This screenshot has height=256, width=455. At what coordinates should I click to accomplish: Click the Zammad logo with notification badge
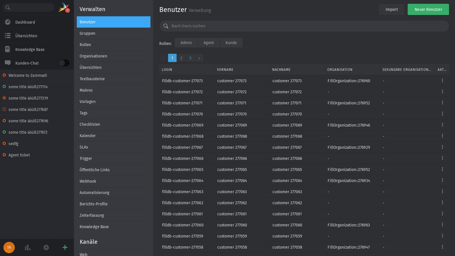point(64,7)
